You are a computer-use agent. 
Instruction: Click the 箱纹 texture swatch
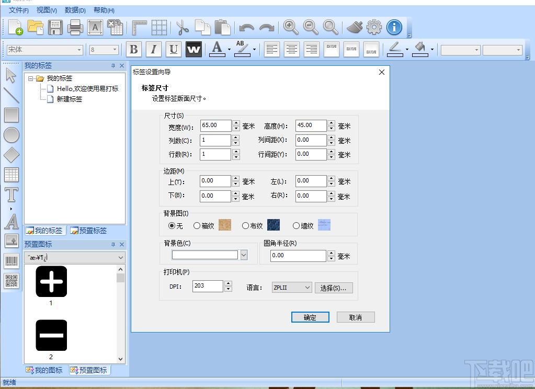click(224, 225)
